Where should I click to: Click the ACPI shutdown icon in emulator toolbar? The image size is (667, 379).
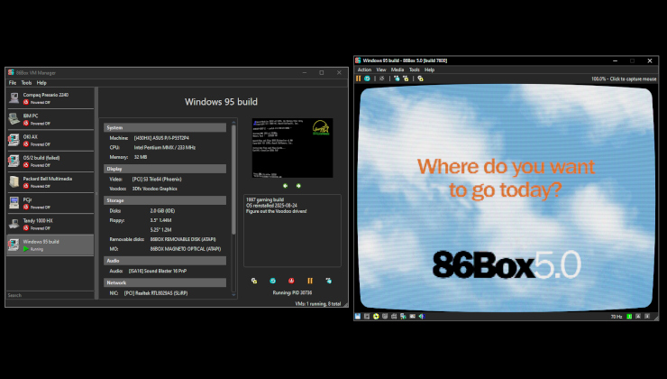(x=382, y=79)
